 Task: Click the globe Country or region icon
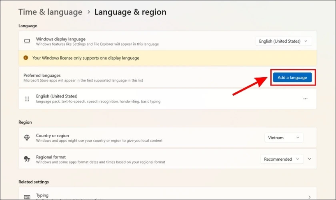pyautogui.click(x=27, y=138)
